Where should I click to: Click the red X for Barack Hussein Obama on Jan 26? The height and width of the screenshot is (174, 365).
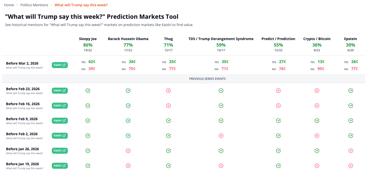point(128,150)
